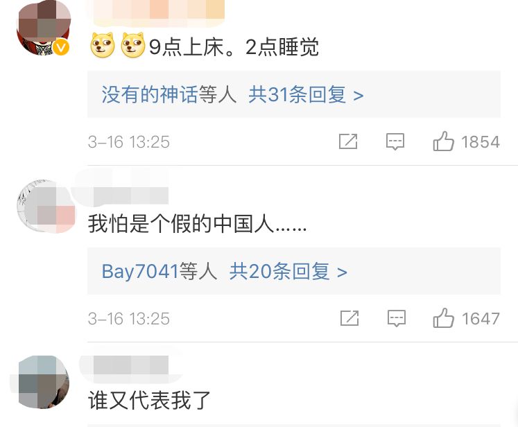The width and height of the screenshot is (518, 427).
Task: Tap the second doge emoji in the comment
Action: (133, 45)
